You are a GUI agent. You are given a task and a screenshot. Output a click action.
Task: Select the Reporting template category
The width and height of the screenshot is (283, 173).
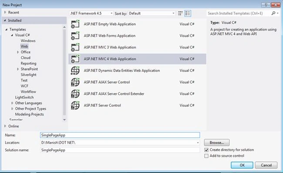point(28,63)
